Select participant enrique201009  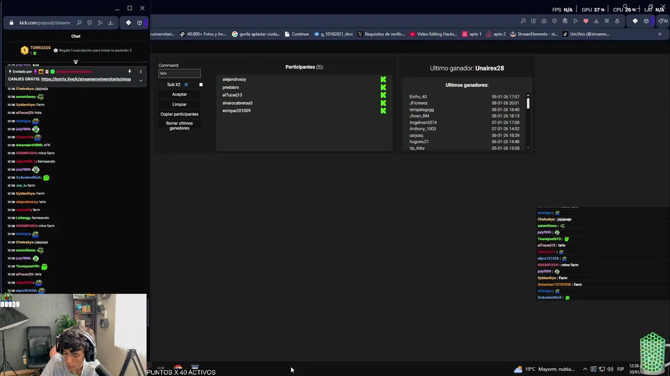click(x=236, y=111)
